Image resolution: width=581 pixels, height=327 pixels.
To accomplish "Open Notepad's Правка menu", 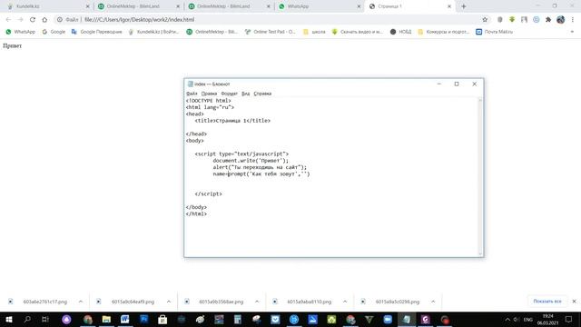I will (209, 94).
